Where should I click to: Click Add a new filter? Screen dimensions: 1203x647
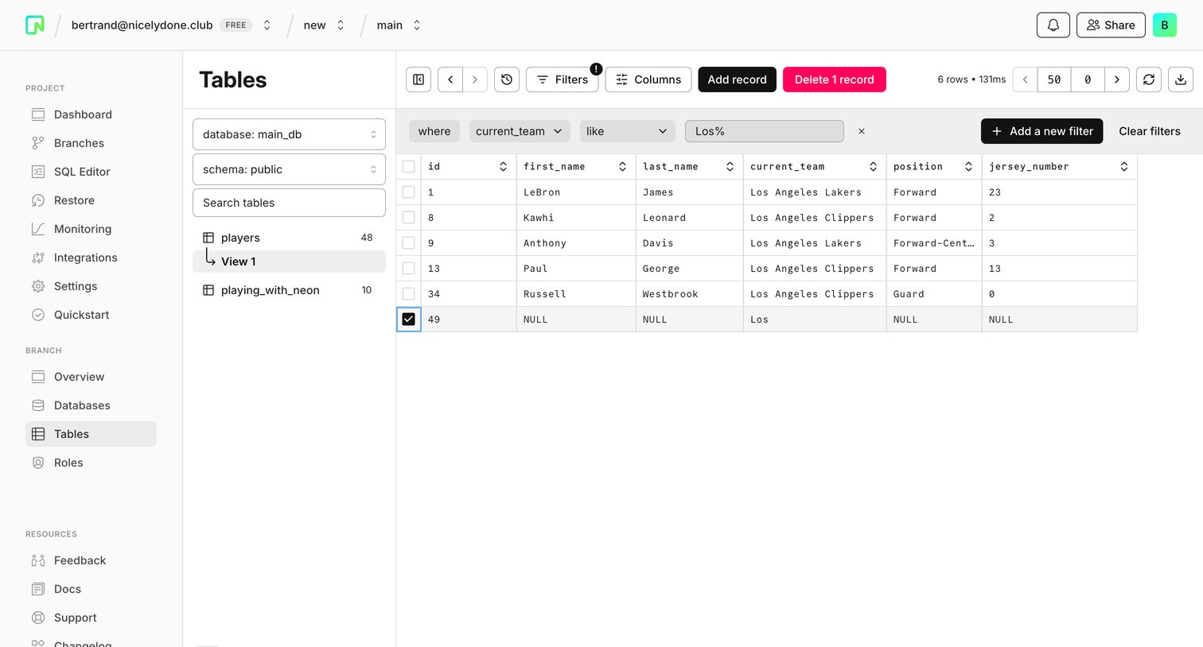point(1042,131)
